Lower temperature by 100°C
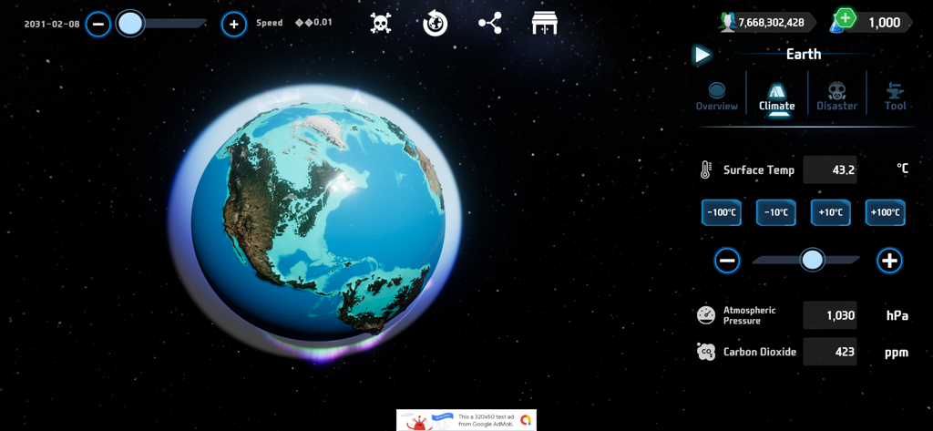The image size is (933, 431). tap(722, 212)
